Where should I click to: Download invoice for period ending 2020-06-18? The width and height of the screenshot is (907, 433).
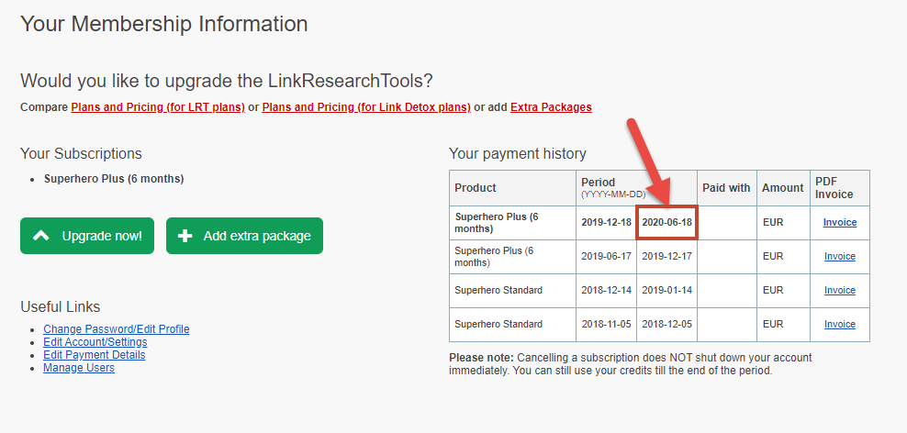click(840, 222)
